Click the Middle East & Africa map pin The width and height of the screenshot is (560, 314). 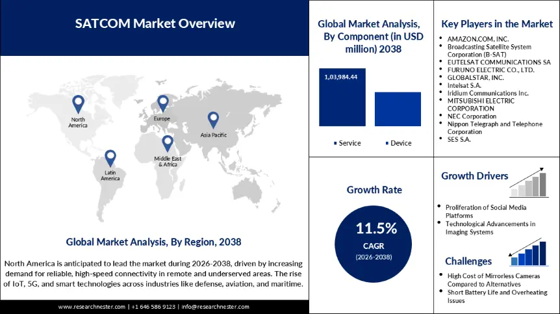168,144
